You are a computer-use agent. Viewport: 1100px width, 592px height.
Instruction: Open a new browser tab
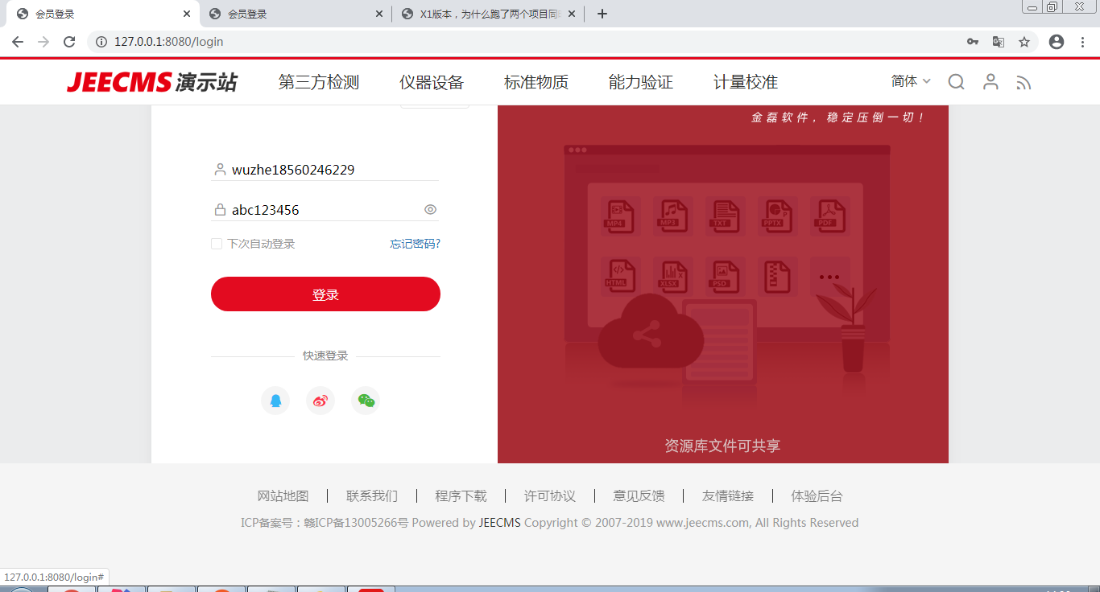click(602, 14)
